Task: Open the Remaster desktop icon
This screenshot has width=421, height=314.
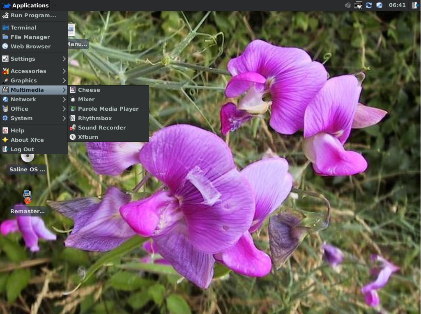Action: click(x=28, y=197)
